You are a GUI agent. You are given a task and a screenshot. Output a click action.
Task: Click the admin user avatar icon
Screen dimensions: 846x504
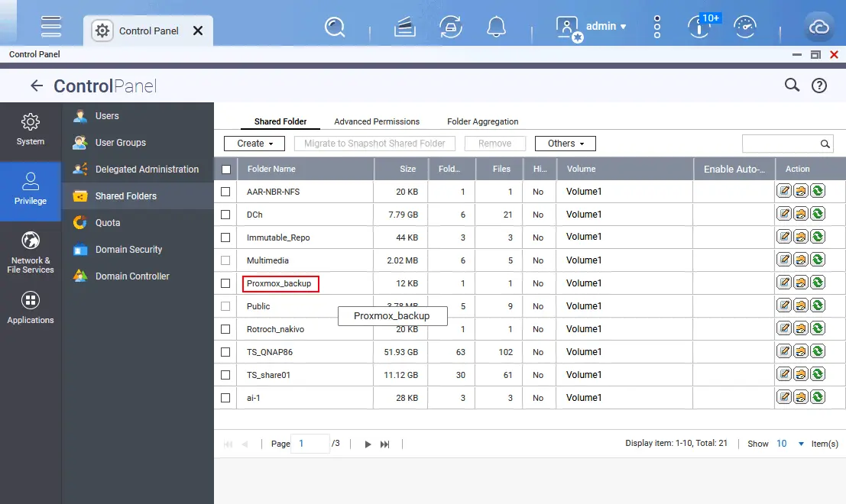pyautogui.click(x=569, y=27)
